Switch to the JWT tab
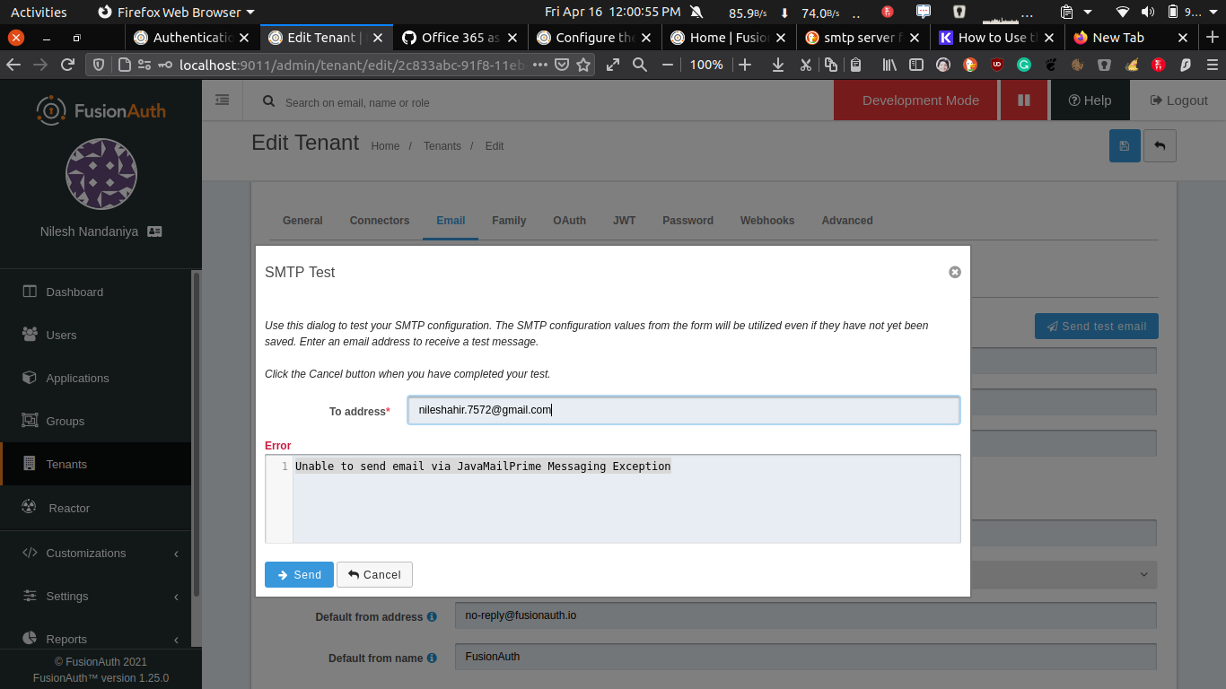 [x=624, y=221]
